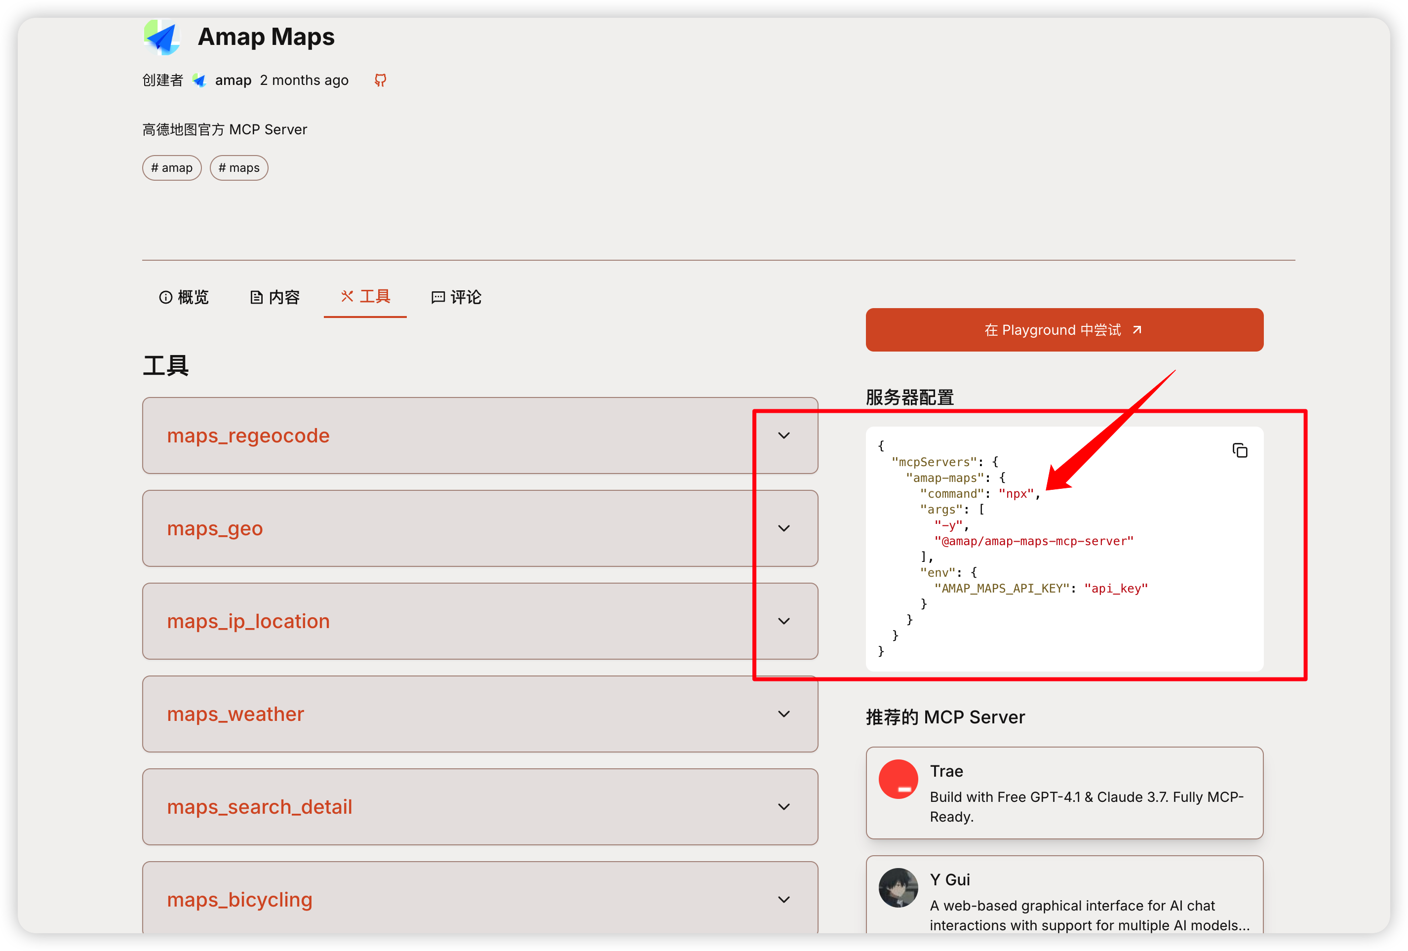Open the GitHub repository icon link
This screenshot has height=951, width=1408.
pyautogui.click(x=380, y=80)
